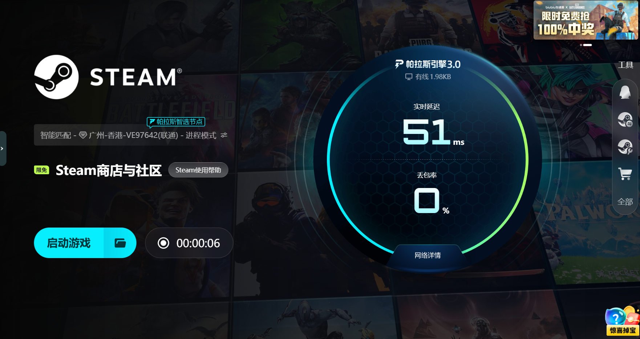Click the 帕拉斯引擎3.0 logo
The image size is (640, 339).
click(428, 64)
